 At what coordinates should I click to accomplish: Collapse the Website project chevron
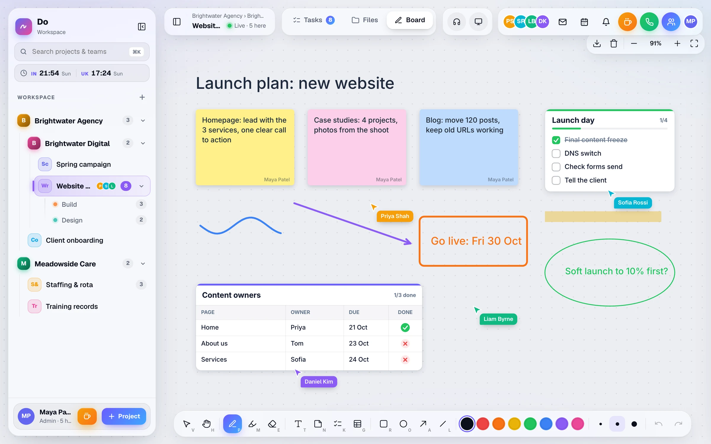(x=142, y=186)
